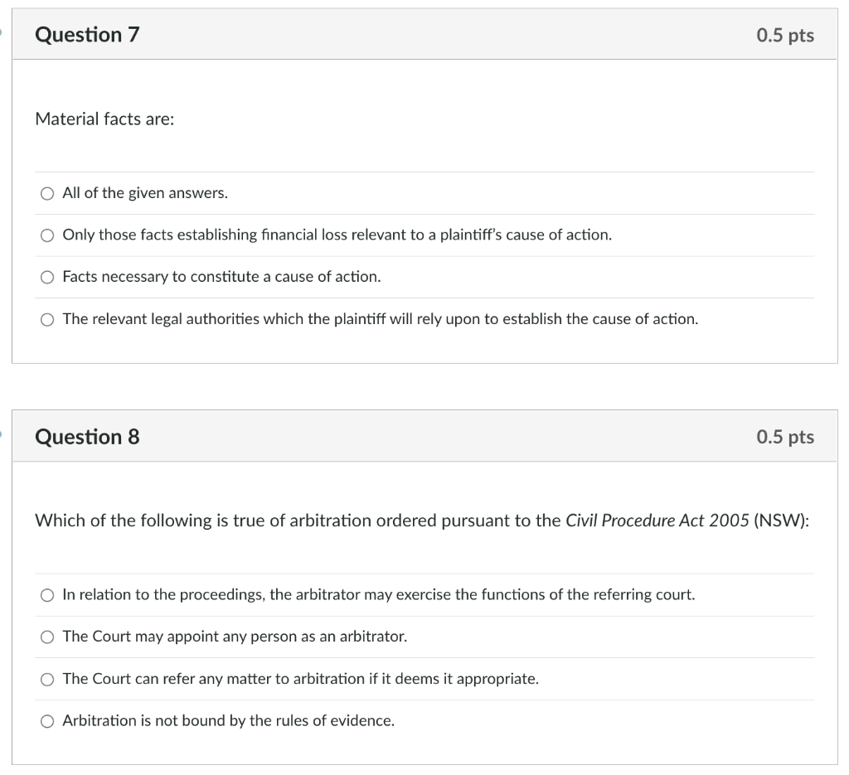Click the Question 8 header

(86, 437)
